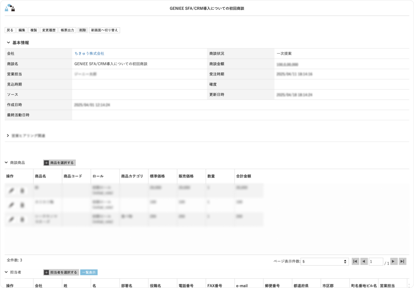Click 商談名 value GENIEE SFA/CRM text
The image size is (414, 288).
pos(111,64)
